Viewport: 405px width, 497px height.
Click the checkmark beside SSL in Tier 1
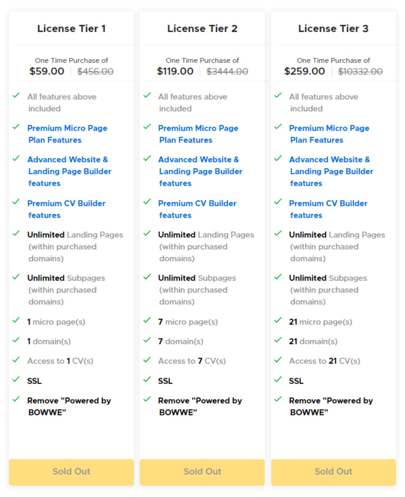pos(16,379)
